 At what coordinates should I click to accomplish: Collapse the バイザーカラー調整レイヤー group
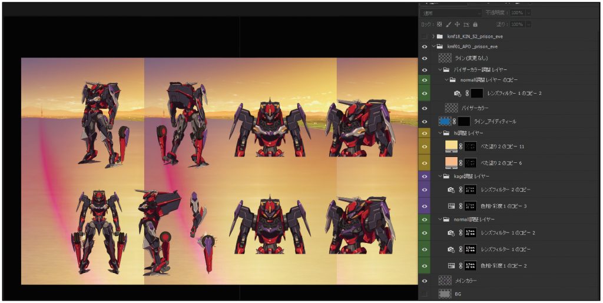point(440,69)
